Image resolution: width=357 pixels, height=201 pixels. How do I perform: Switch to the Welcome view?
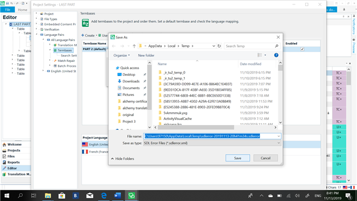[x=15, y=145]
